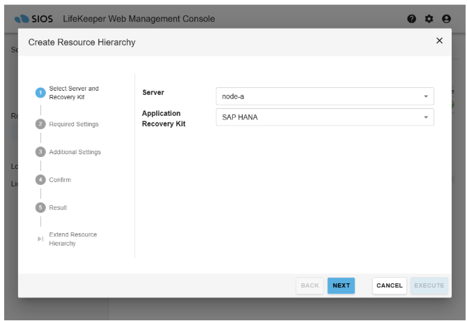Click the step 1 circle icon
Image resolution: width=467 pixels, height=321 pixels.
[x=40, y=92]
